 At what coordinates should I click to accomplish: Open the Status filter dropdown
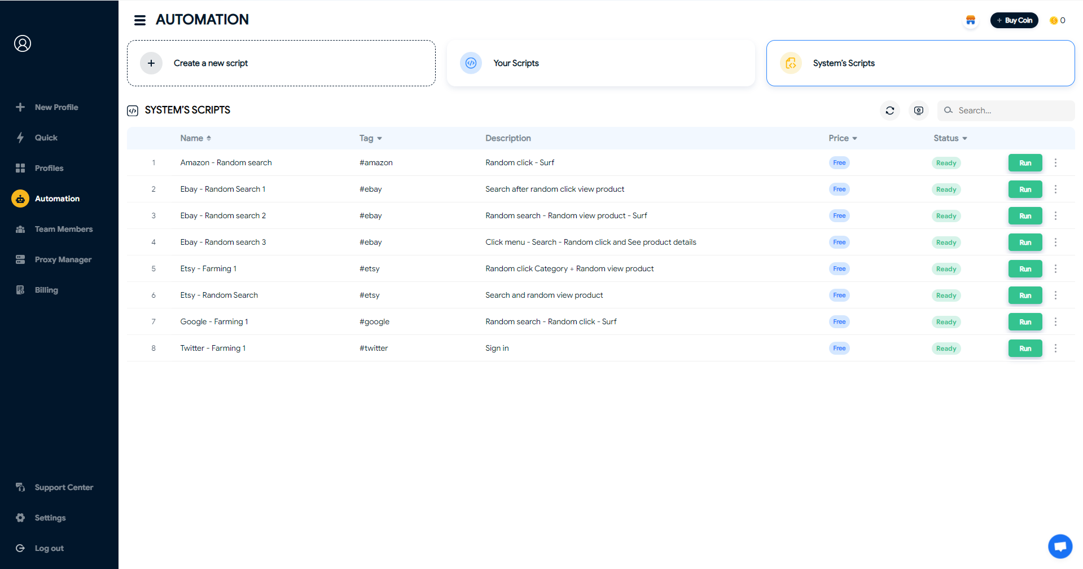(950, 138)
